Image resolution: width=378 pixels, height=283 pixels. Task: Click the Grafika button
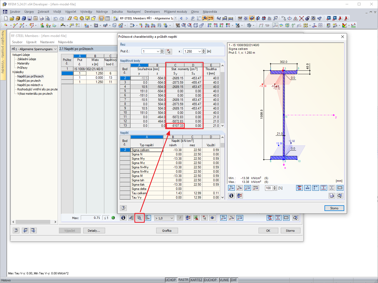[x=167, y=231]
